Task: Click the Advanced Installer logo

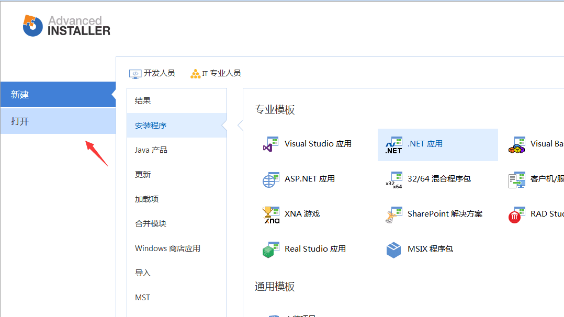Action: pyautogui.click(x=66, y=26)
